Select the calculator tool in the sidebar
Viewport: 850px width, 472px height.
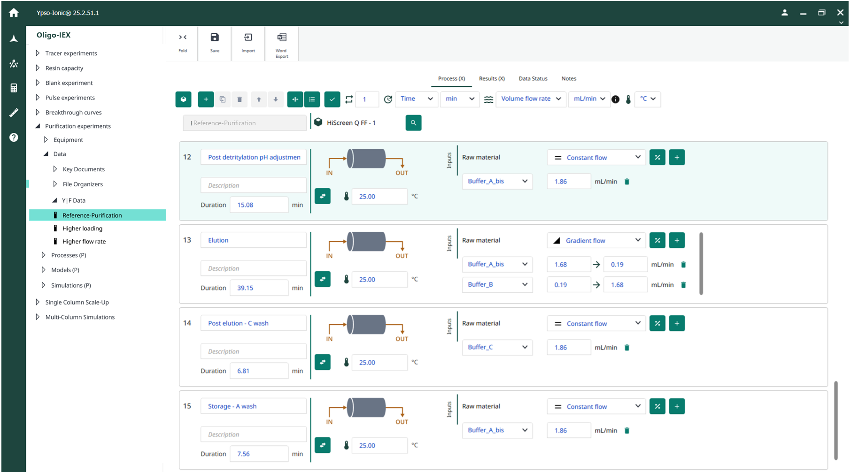tap(13, 87)
